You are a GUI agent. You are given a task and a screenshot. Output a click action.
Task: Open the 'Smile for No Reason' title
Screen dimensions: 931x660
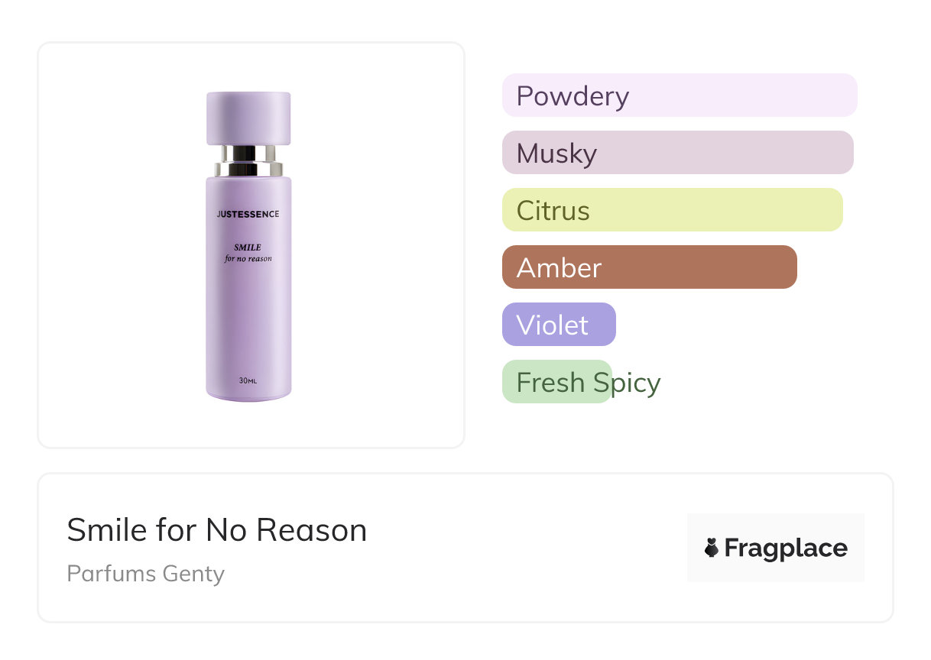217,530
